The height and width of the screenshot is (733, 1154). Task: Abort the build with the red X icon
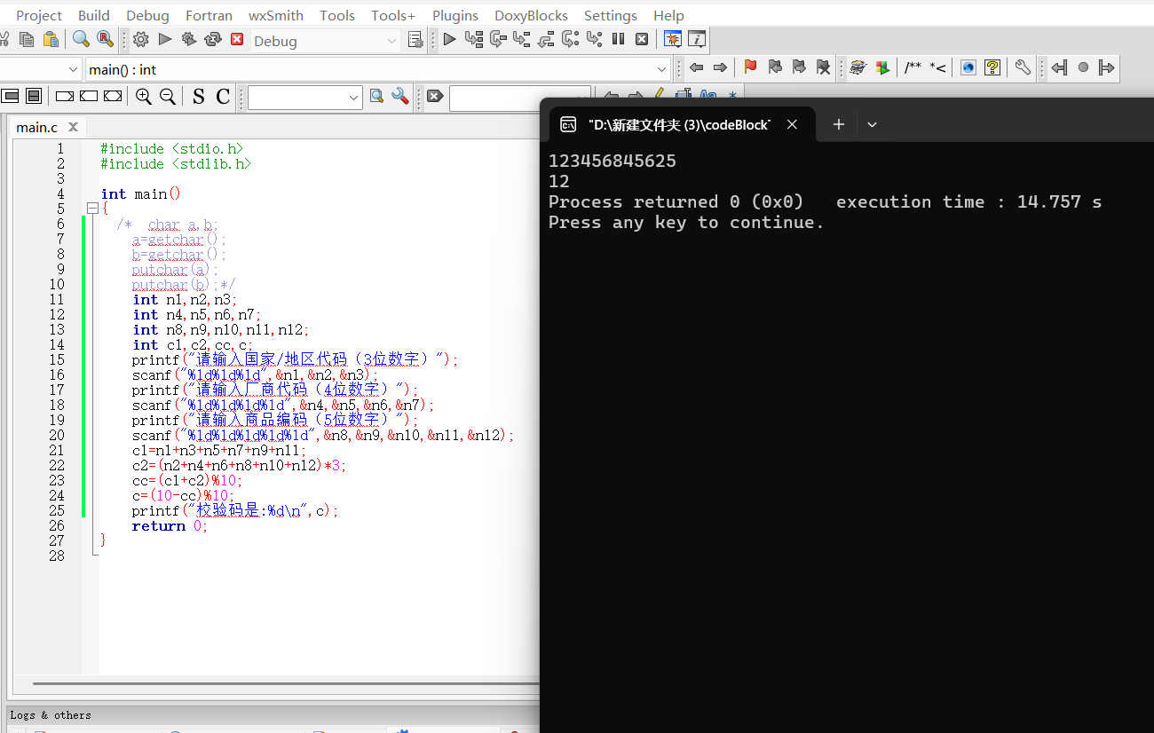[237, 39]
